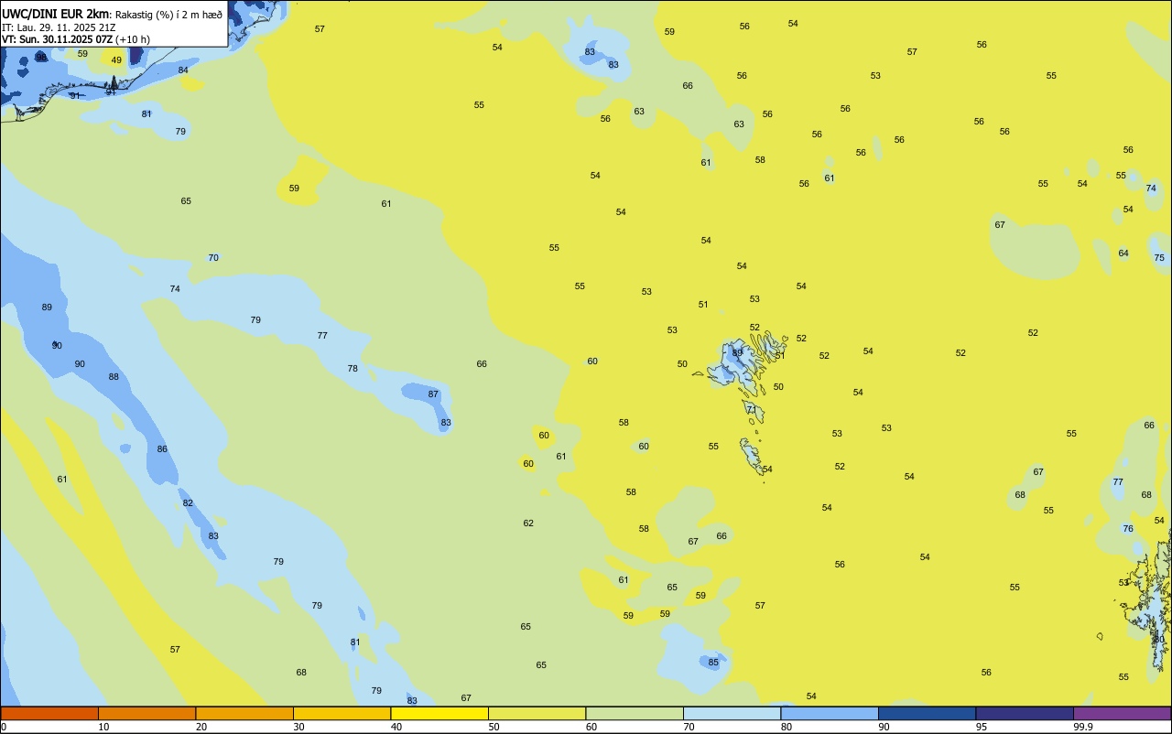This screenshot has width=1172, height=734.
Task: Click the map value '75'
Action: click(1159, 258)
